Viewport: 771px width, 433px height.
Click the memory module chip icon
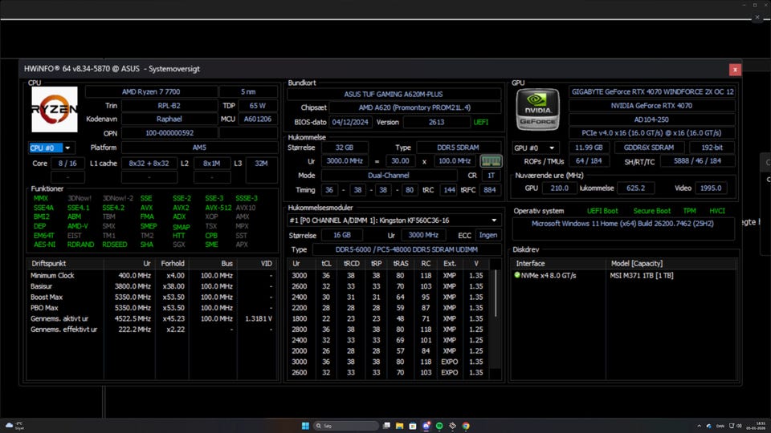(x=490, y=161)
